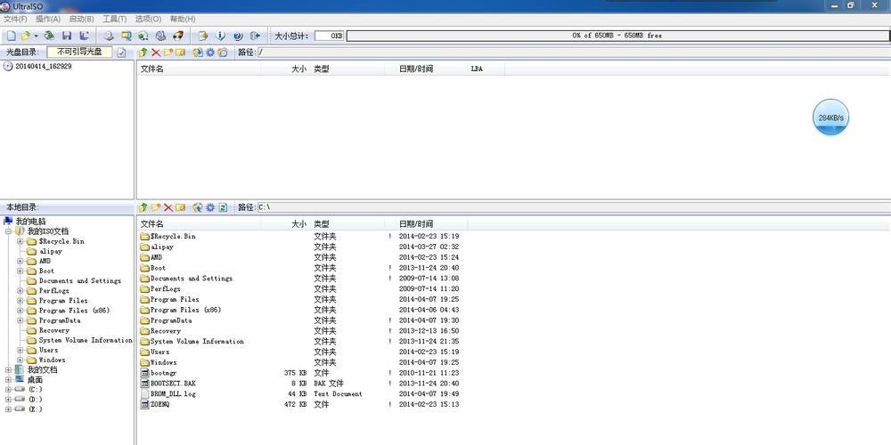Create a new ISO image with New icon
891x445 pixels.
coord(11,36)
